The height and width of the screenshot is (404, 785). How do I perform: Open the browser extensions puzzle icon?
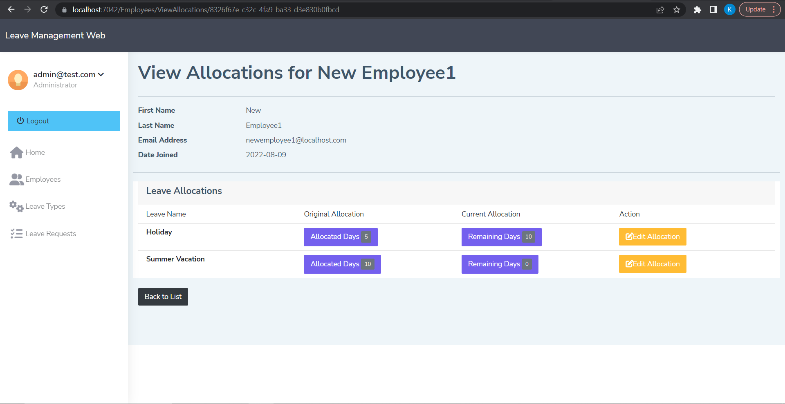pyautogui.click(x=698, y=9)
